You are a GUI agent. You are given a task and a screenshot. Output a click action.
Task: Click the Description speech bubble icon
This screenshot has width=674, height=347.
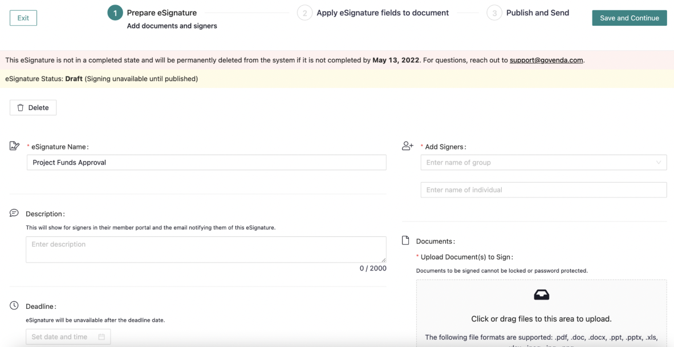[x=14, y=213]
